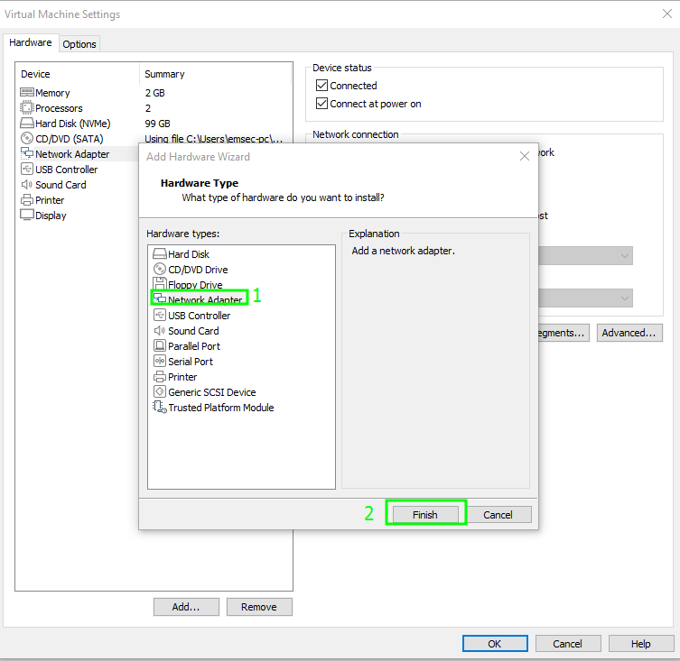This screenshot has height=661, width=680.
Task: Choose the CD/DVD Drive hardware type icon
Action: (160, 270)
